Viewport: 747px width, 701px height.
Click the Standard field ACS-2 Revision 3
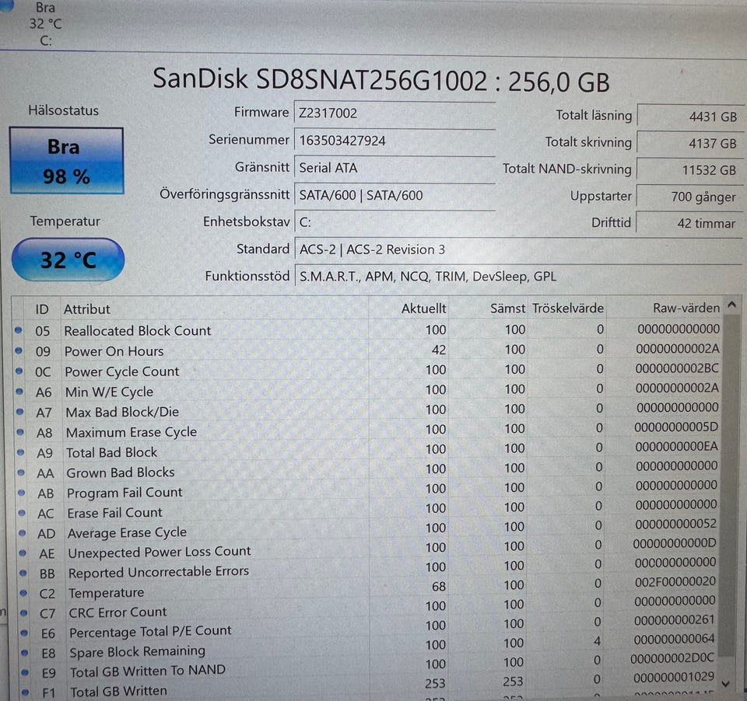pos(518,249)
